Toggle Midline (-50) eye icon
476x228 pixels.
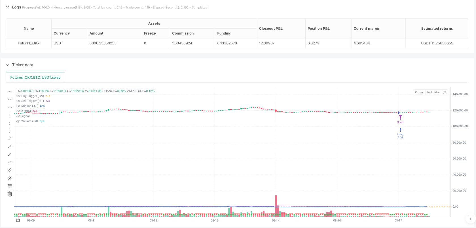[x=18, y=106]
